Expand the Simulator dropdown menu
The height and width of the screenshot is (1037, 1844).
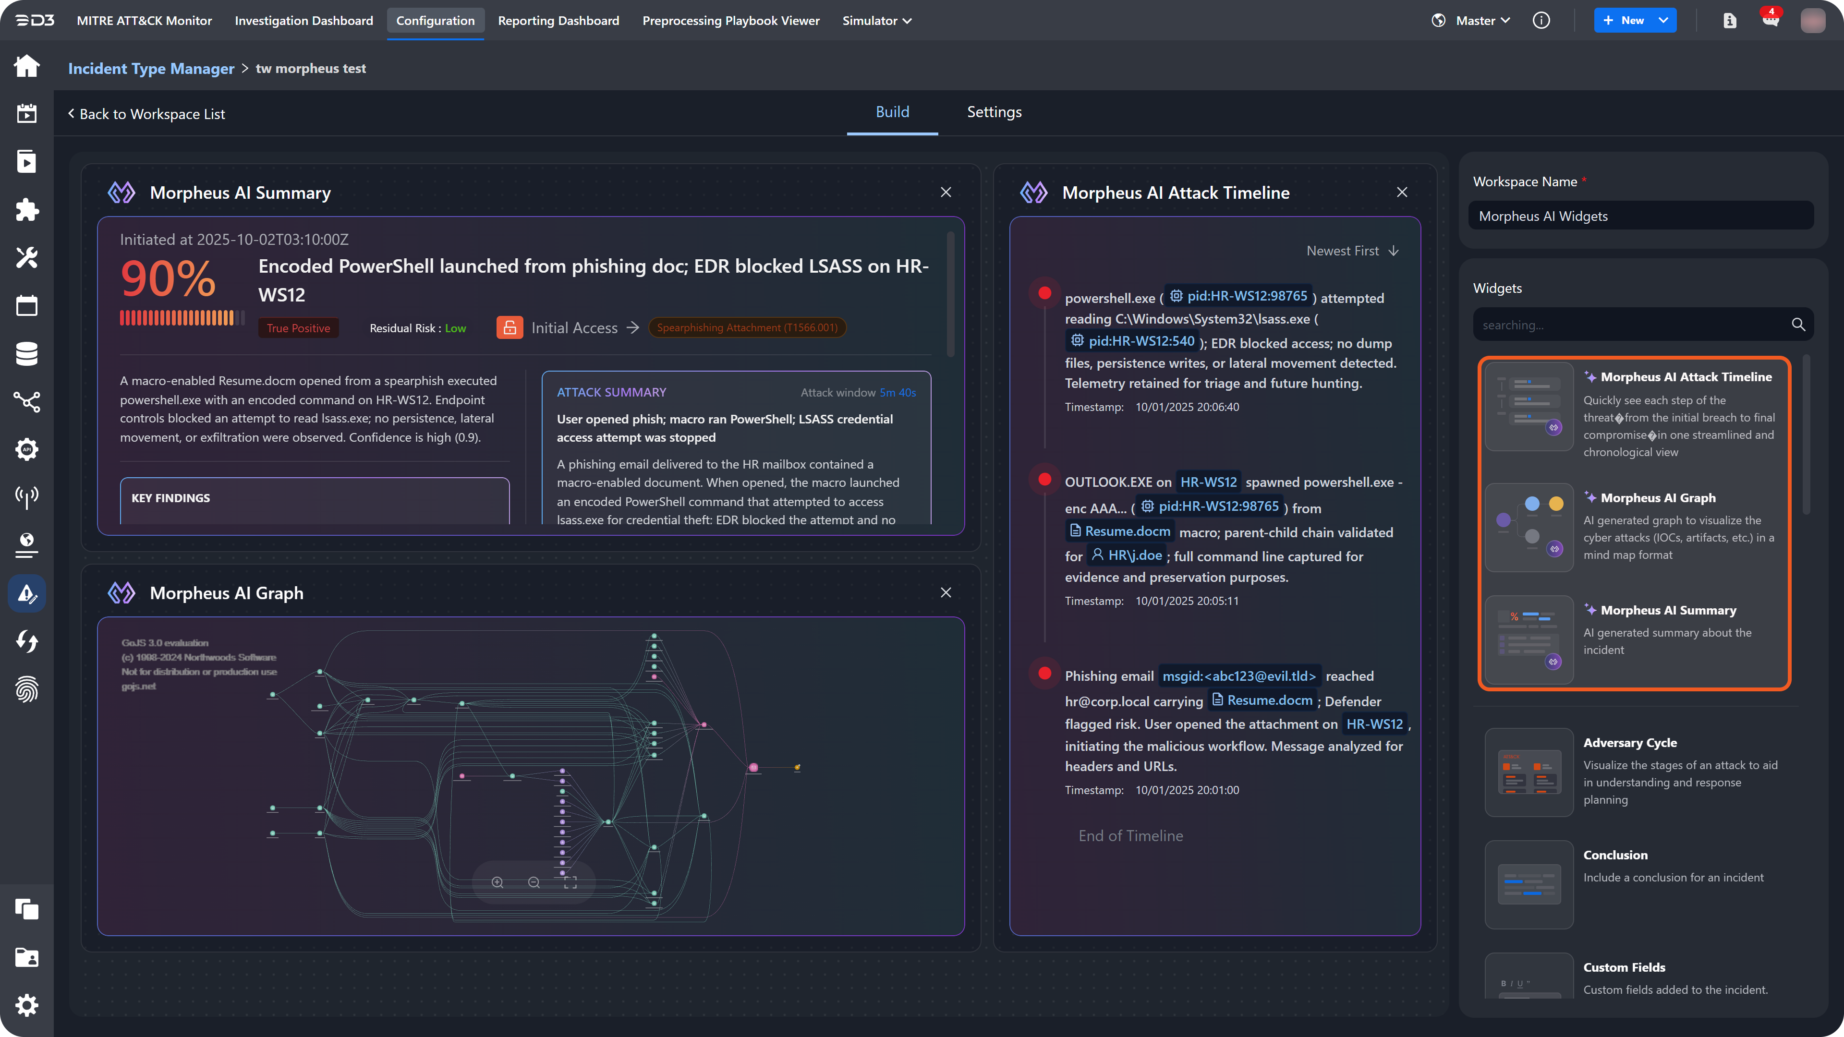tap(877, 21)
